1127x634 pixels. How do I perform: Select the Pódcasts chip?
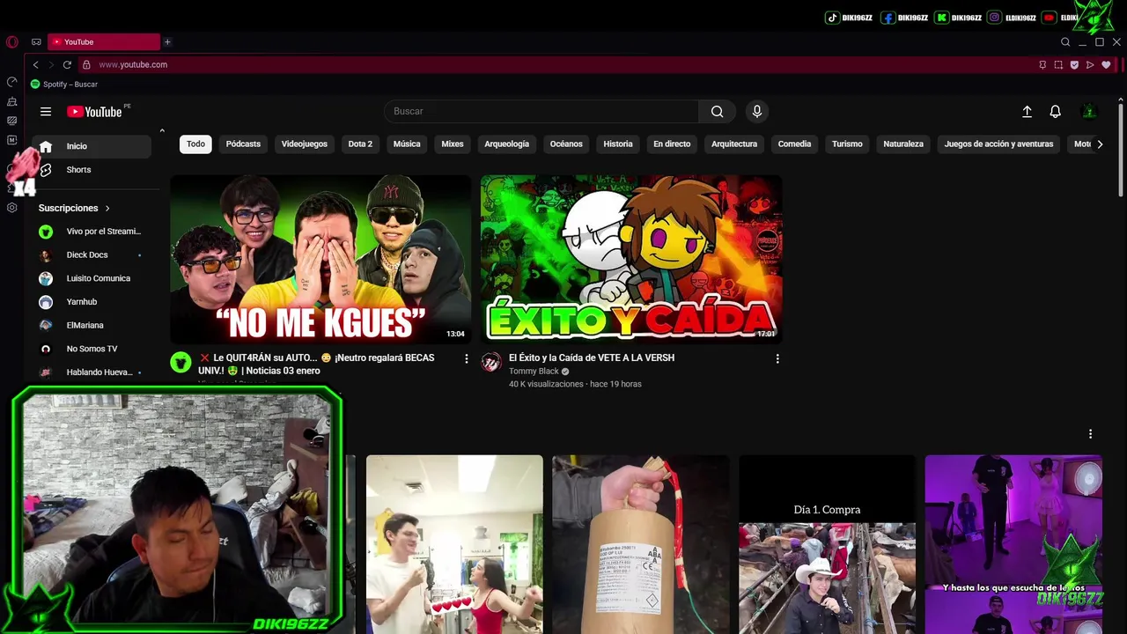[243, 144]
